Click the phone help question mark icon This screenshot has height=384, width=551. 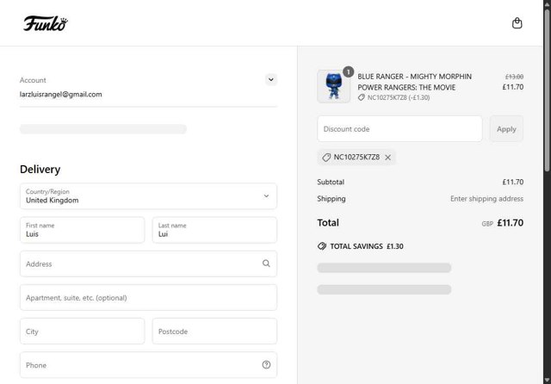pos(266,365)
